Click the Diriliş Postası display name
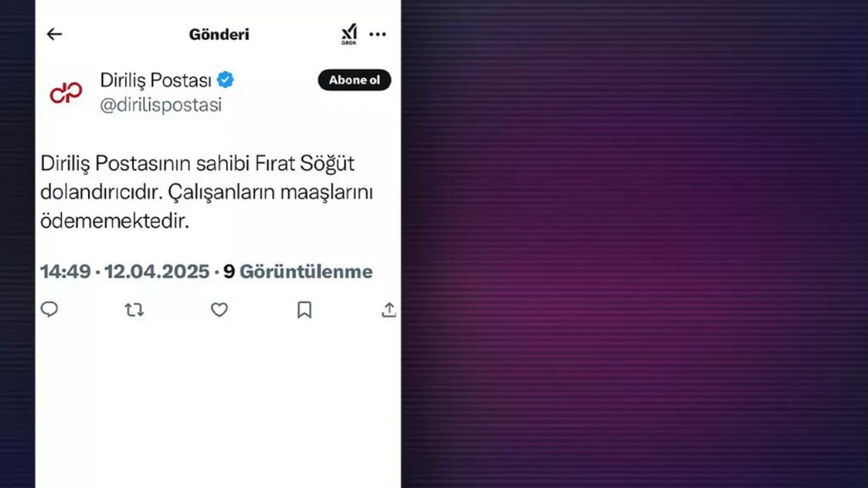868x488 pixels. pos(156,79)
